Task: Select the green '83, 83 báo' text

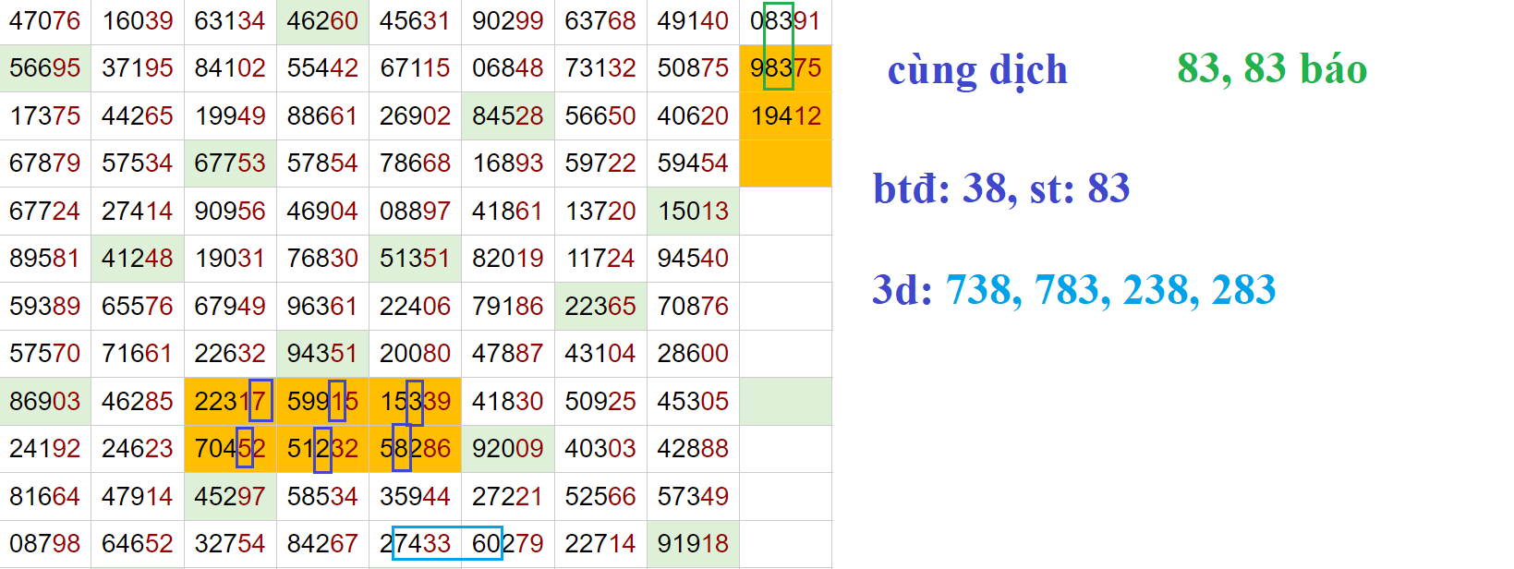Action: 1271,69
